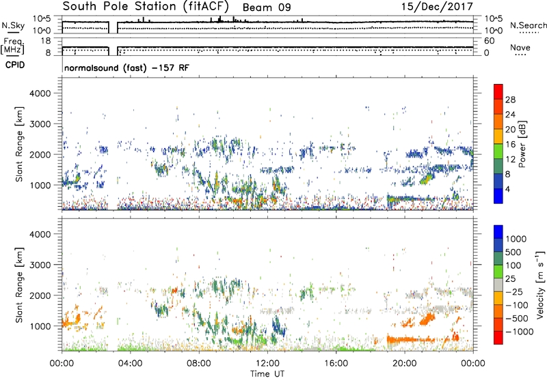Click the date "15/Dec/2017"
This screenshot has width=547, height=378.
click(437, 7)
